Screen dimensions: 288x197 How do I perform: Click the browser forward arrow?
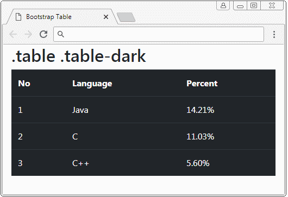click(x=28, y=34)
